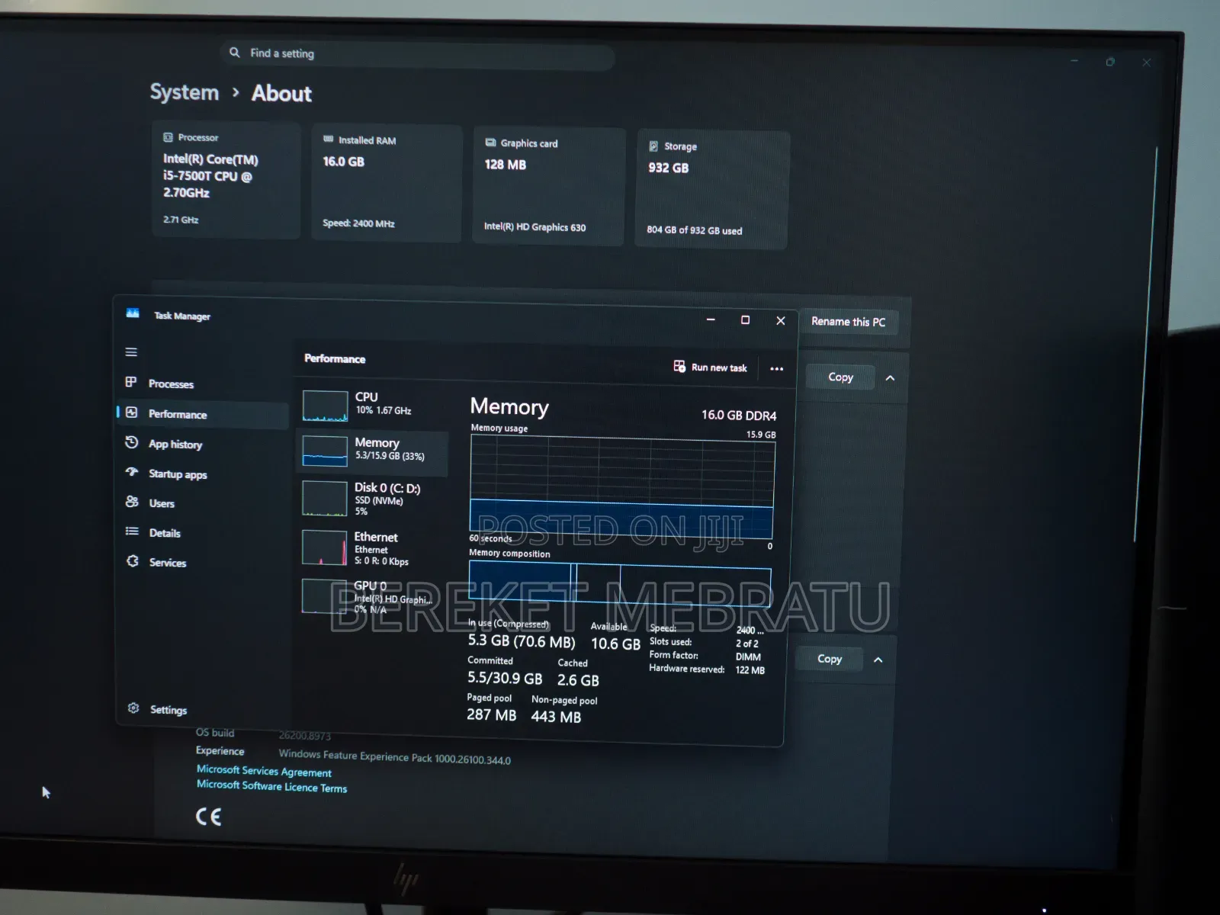This screenshot has height=915, width=1220.
Task: Click the '2.6 GB' Cached value
Action: (x=578, y=680)
